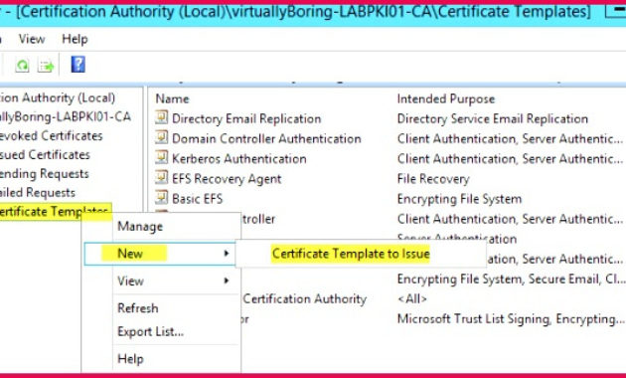This screenshot has width=626, height=378.
Task: Click Microsoft Trust List Signing purpose cell
Action: coord(511,319)
